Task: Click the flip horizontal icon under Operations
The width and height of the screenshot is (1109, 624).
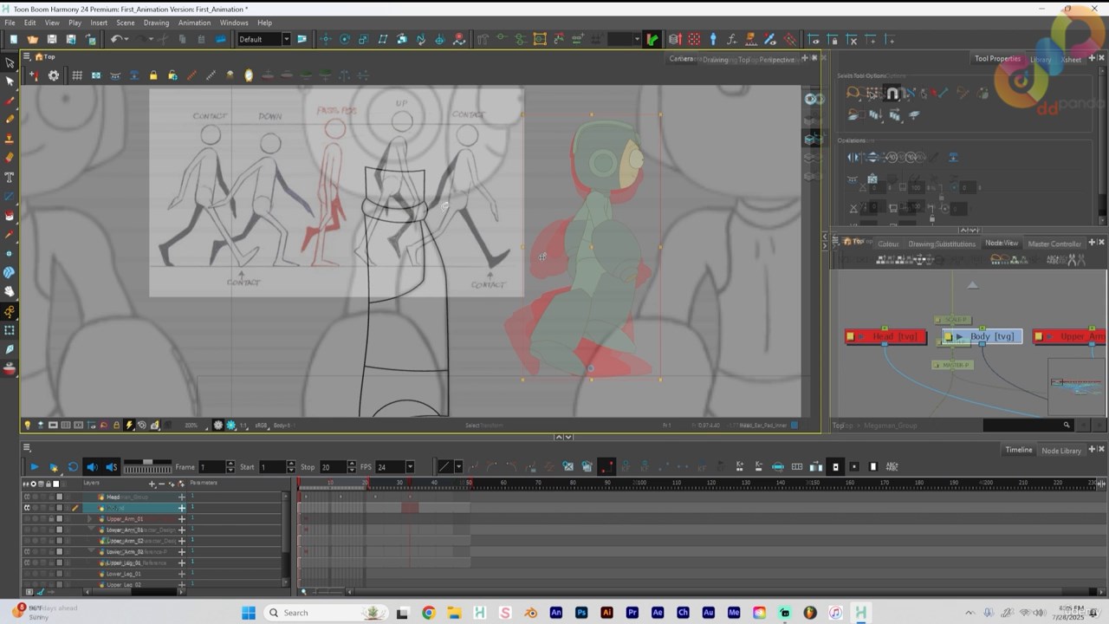Action: tap(853, 157)
